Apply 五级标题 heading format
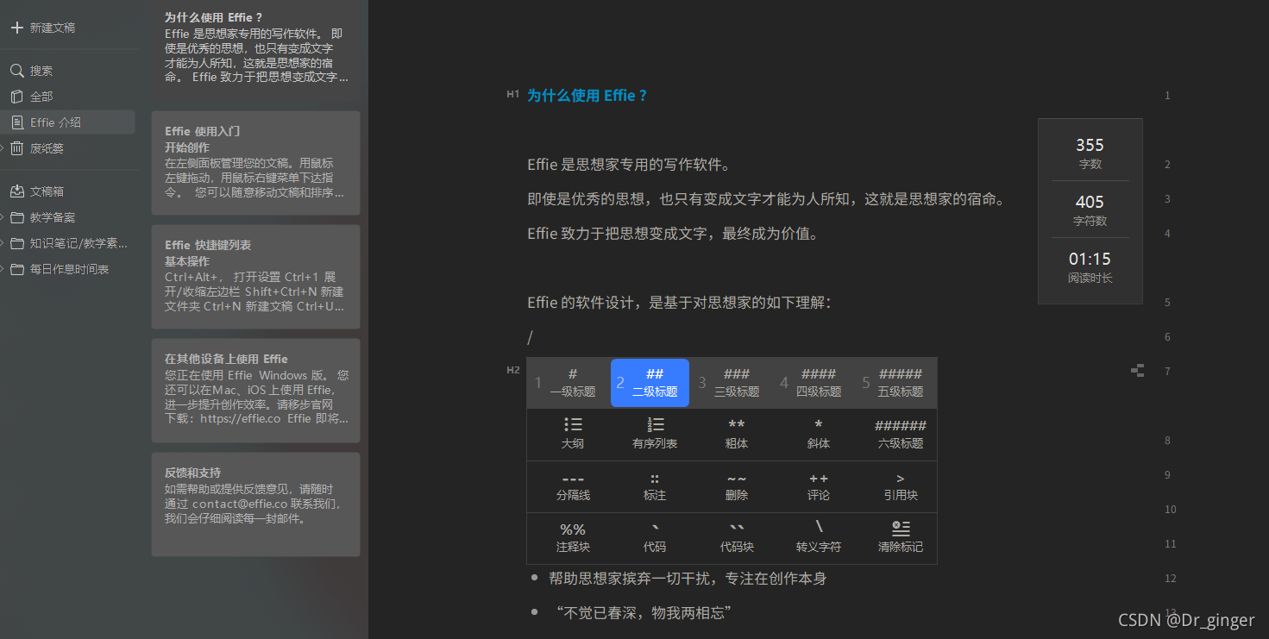 (x=895, y=383)
